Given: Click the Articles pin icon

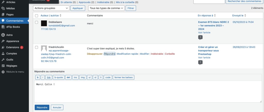Looking at the screenshot, I should pos(3,2).
